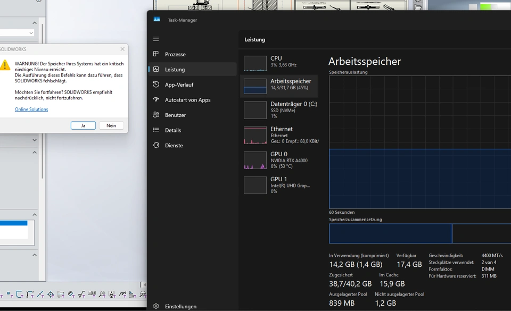Open the Dienste services page
The height and width of the screenshot is (311, 511).
point(192,146)
